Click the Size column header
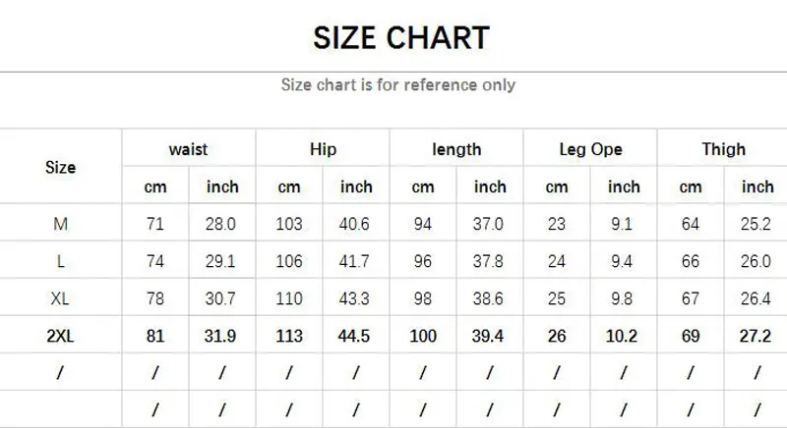Image resolution: width=787 pixels, height=428 pixels. click(x=60, y=167)
